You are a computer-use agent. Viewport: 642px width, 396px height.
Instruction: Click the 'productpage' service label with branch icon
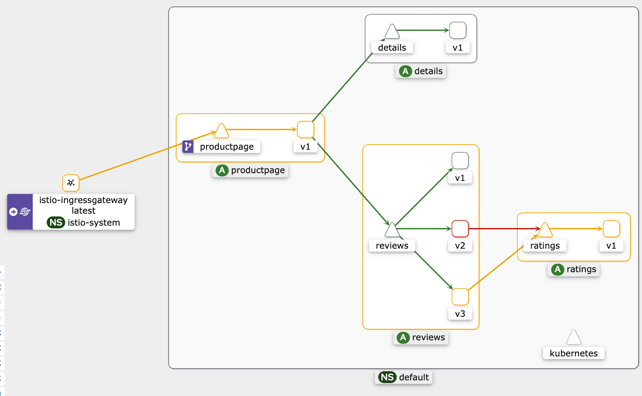tap(221, 147)
